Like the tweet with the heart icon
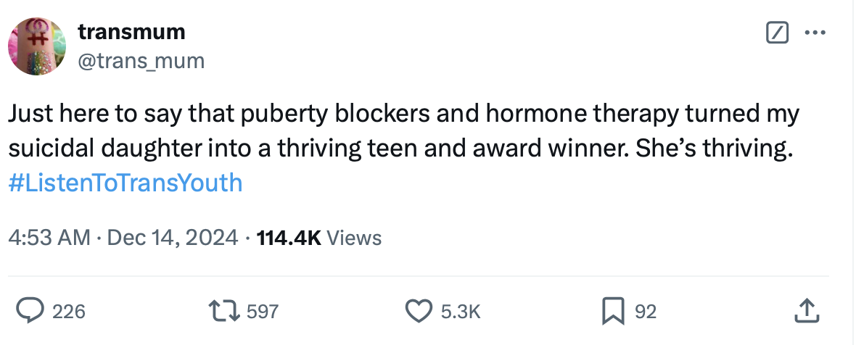Screen dimensions: 856x345 pyautogui.click(x=418, y=311)
